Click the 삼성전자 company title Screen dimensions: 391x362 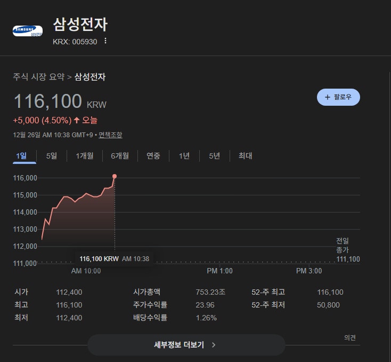80,25
